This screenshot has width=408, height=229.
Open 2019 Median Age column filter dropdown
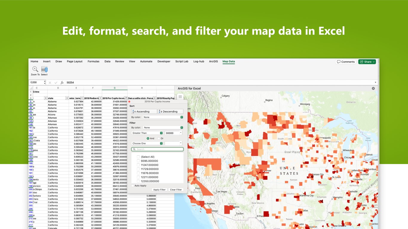click(100, 98)
